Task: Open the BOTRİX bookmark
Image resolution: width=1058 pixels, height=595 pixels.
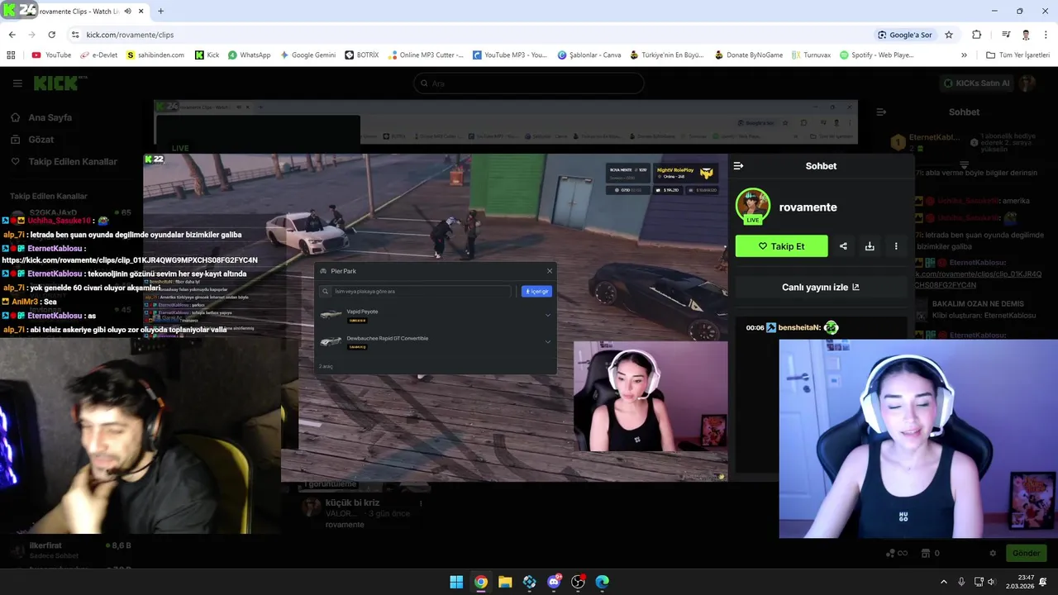Action: coord(362,55)
